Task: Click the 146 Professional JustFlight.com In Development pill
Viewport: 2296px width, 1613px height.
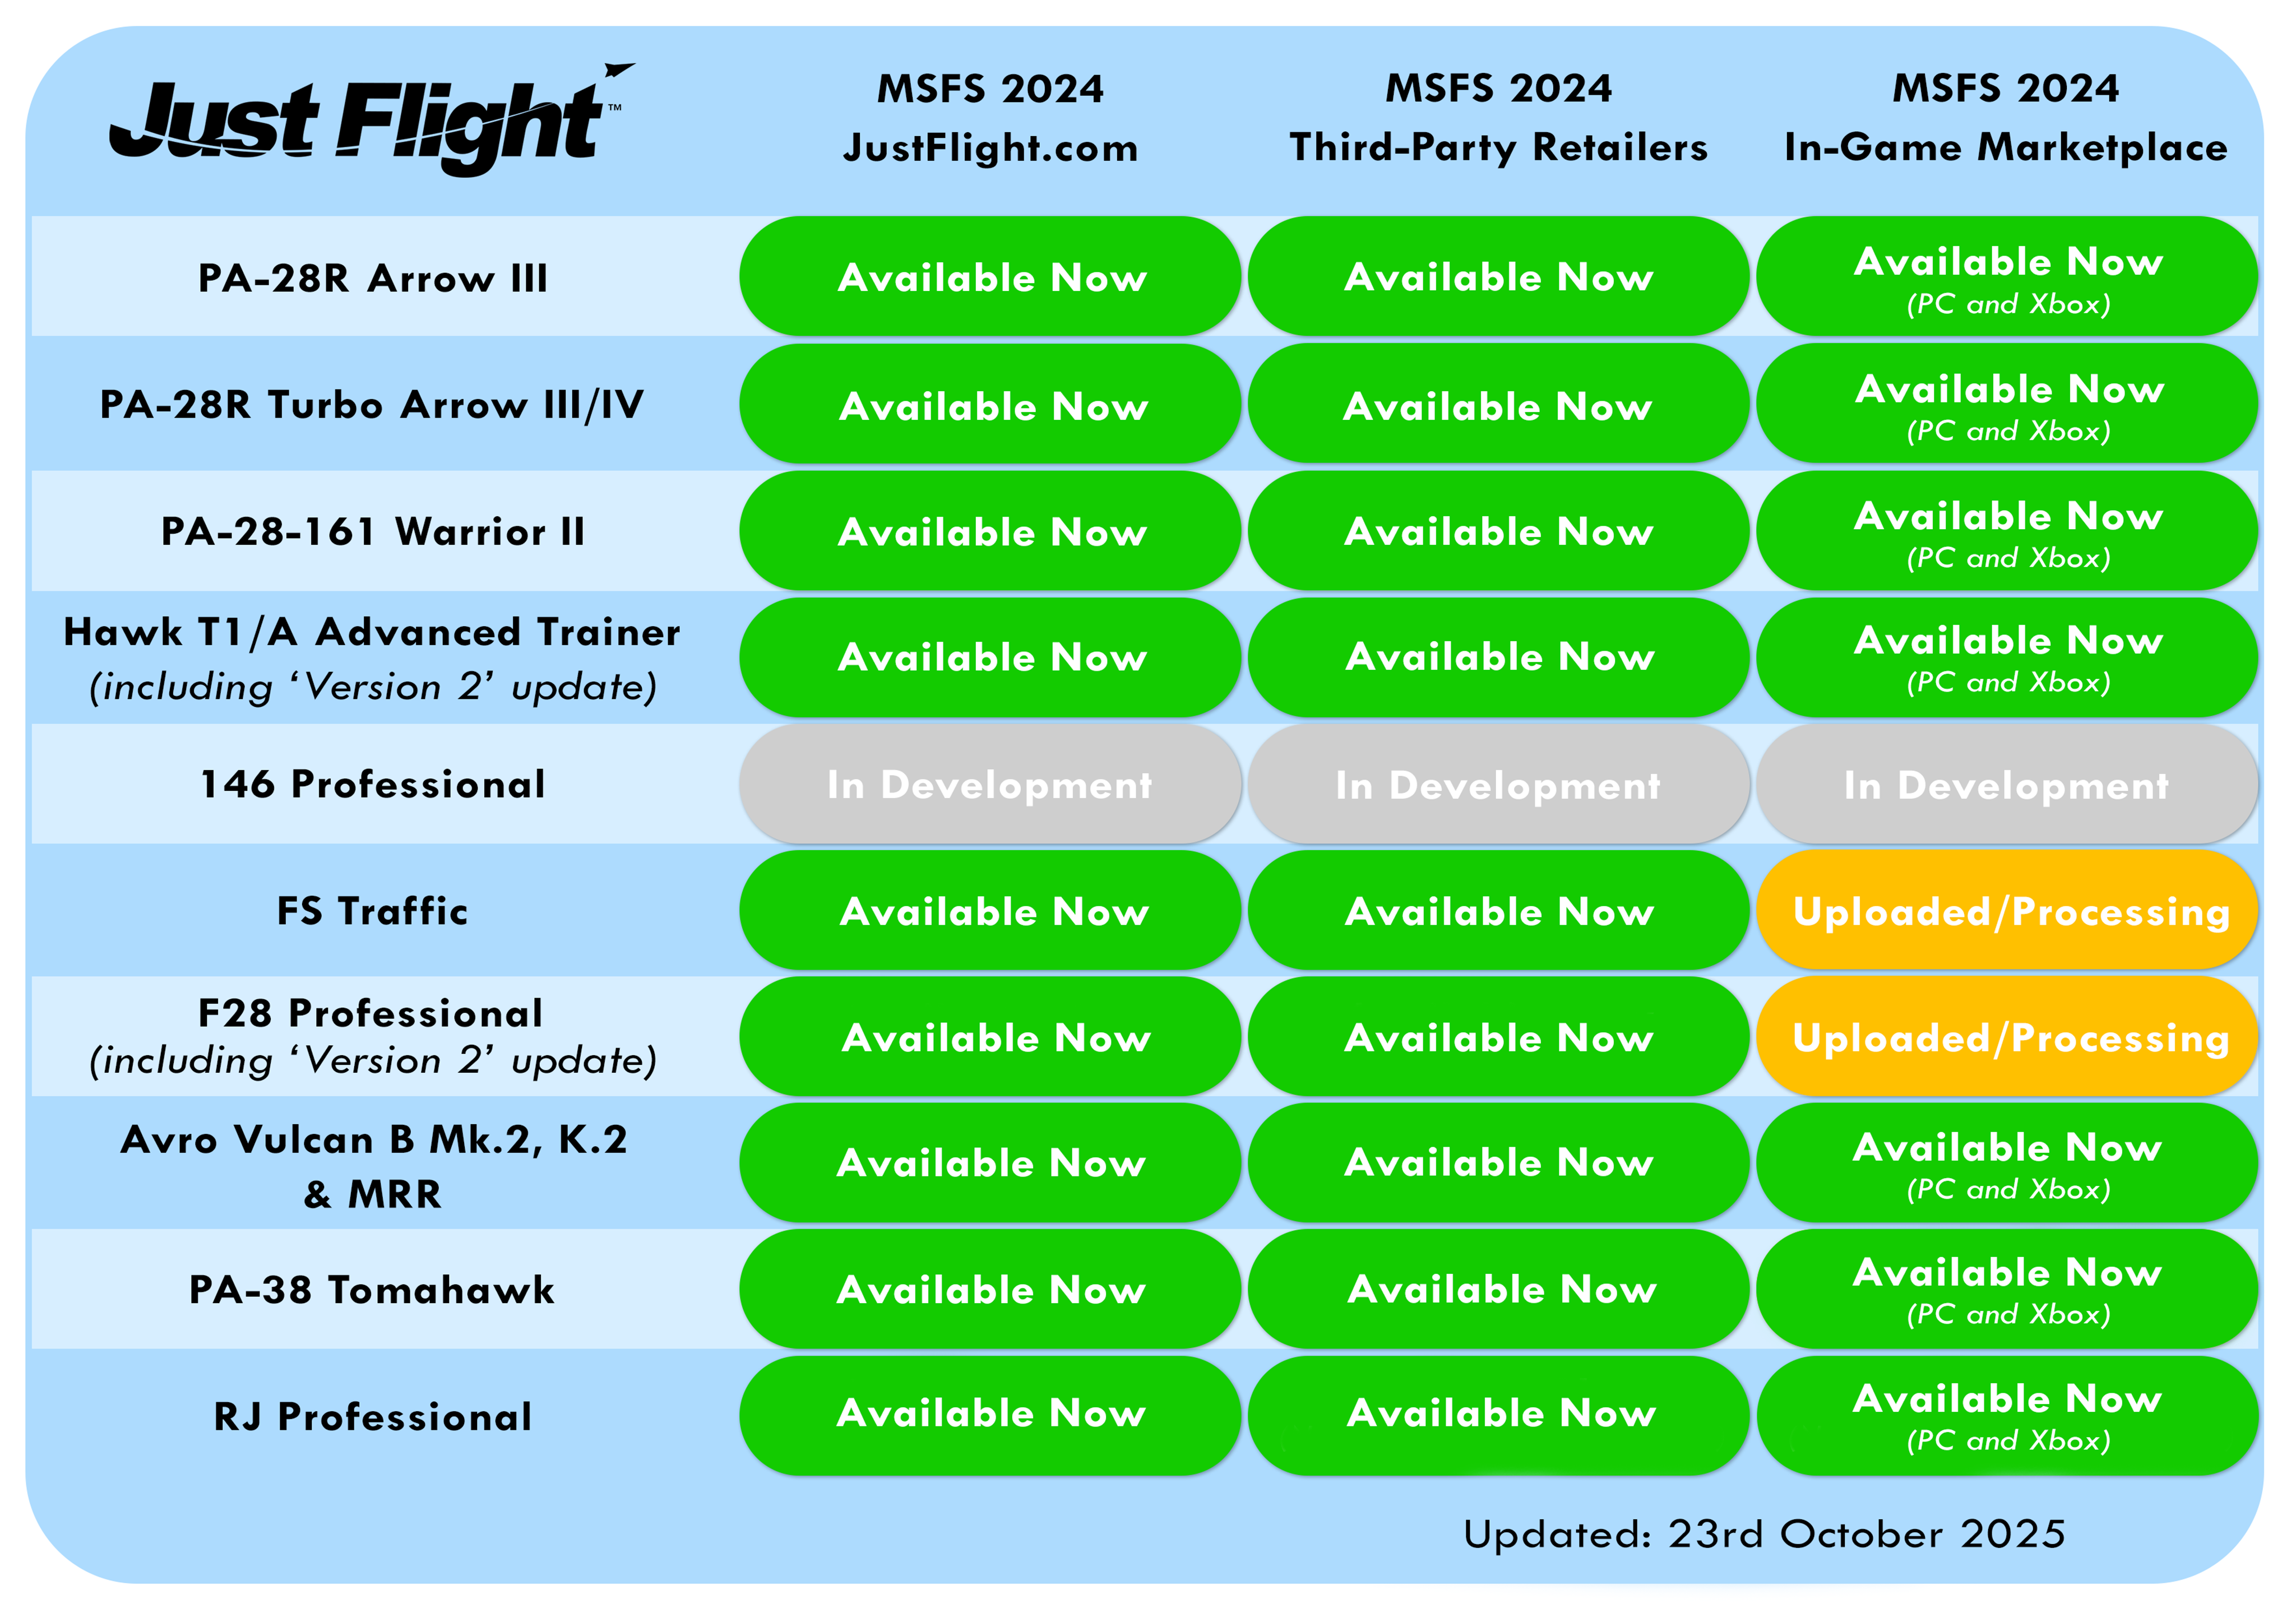Action: pyautogui.click(x=990, y=785)
